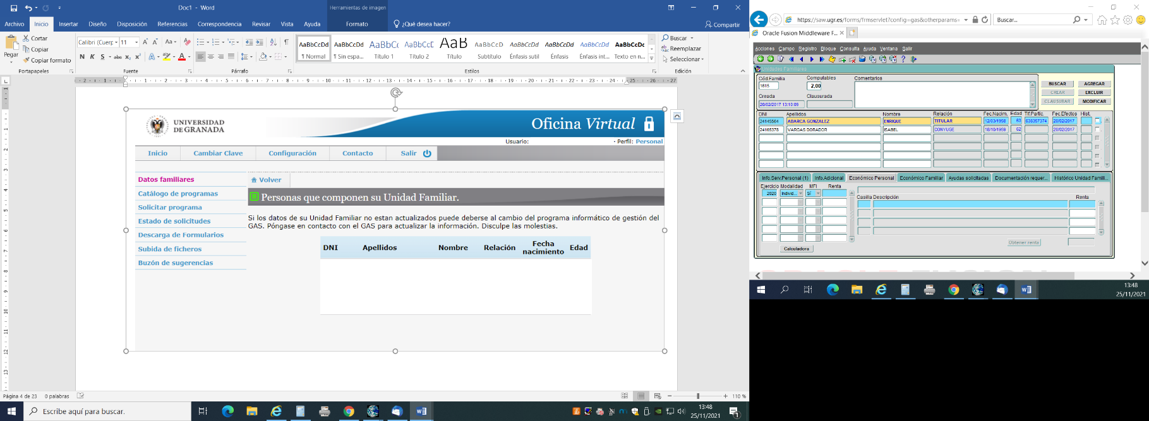Open the Modalidad dropdown in Económico Personal
Image resolution: width=1149 pixels, height=421 pixels.
click(800, 194)
